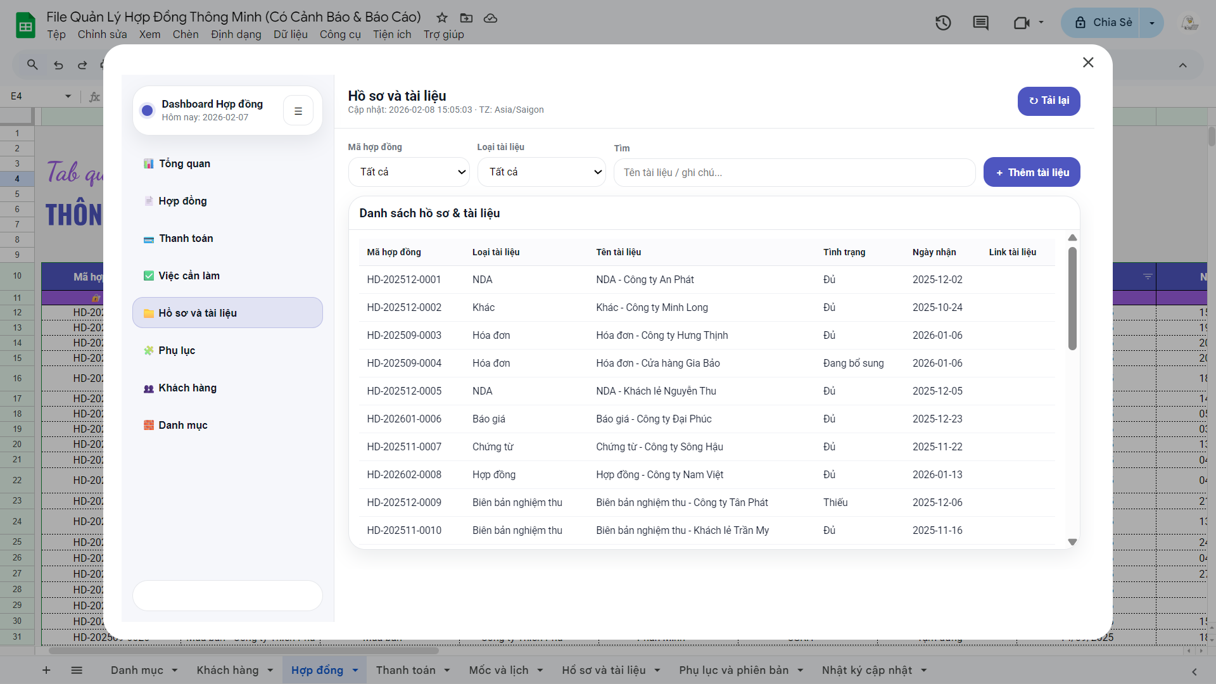Click the video meeting camera icon
Viewport: 1216px width, 684px height.
point(1021,23)
